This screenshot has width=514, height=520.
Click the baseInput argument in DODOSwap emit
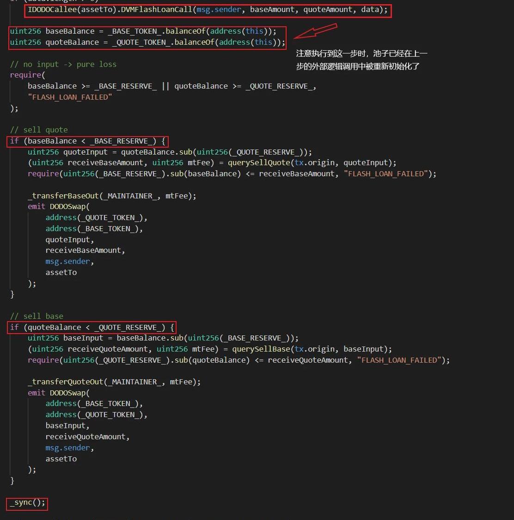coord(67,426)
